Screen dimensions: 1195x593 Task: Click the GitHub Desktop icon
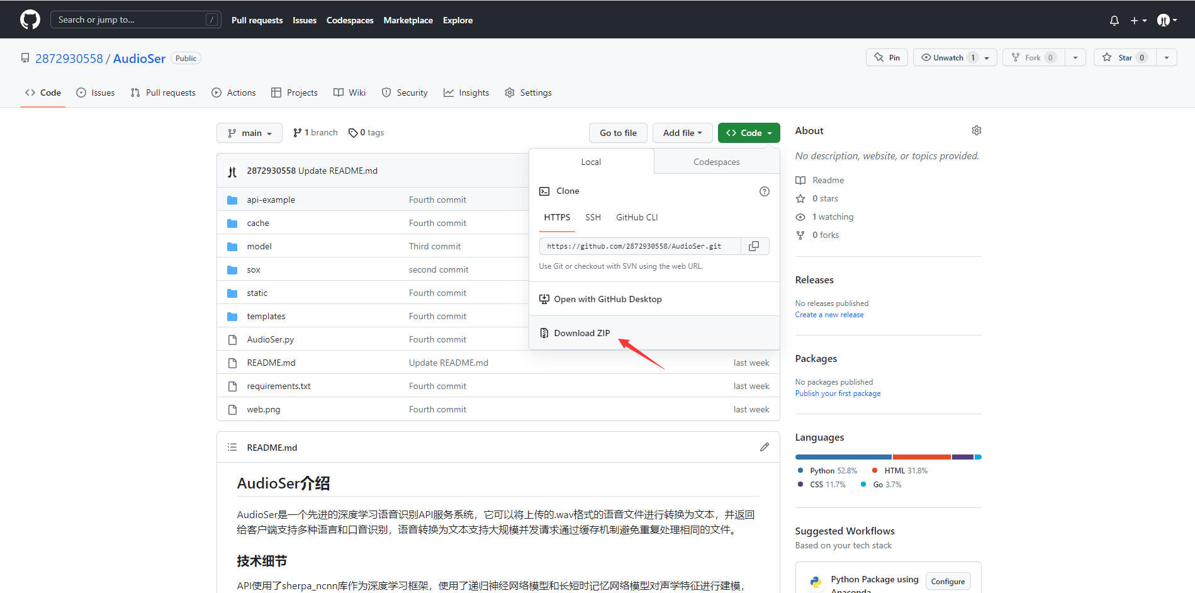click(x=544, y=299)
